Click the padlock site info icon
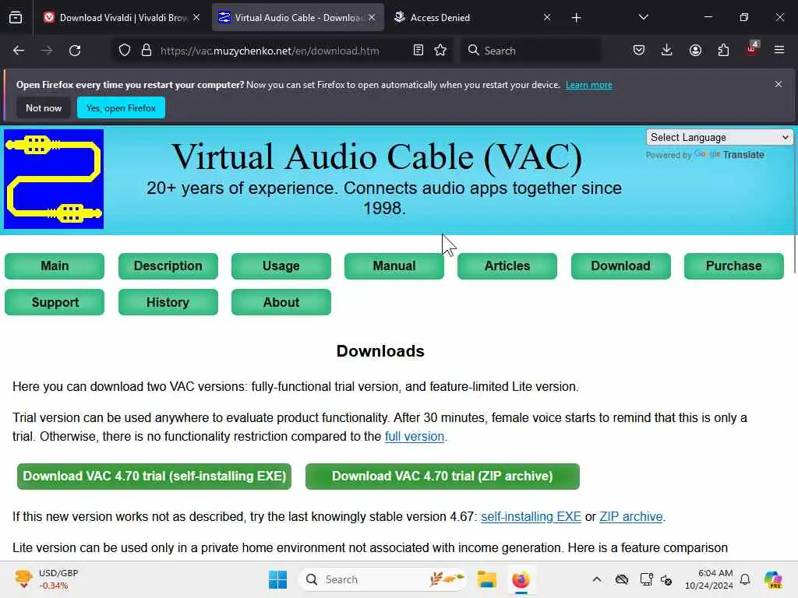This screenshot has height=598, width=798. pyautogui.click(x=147, y=51)
